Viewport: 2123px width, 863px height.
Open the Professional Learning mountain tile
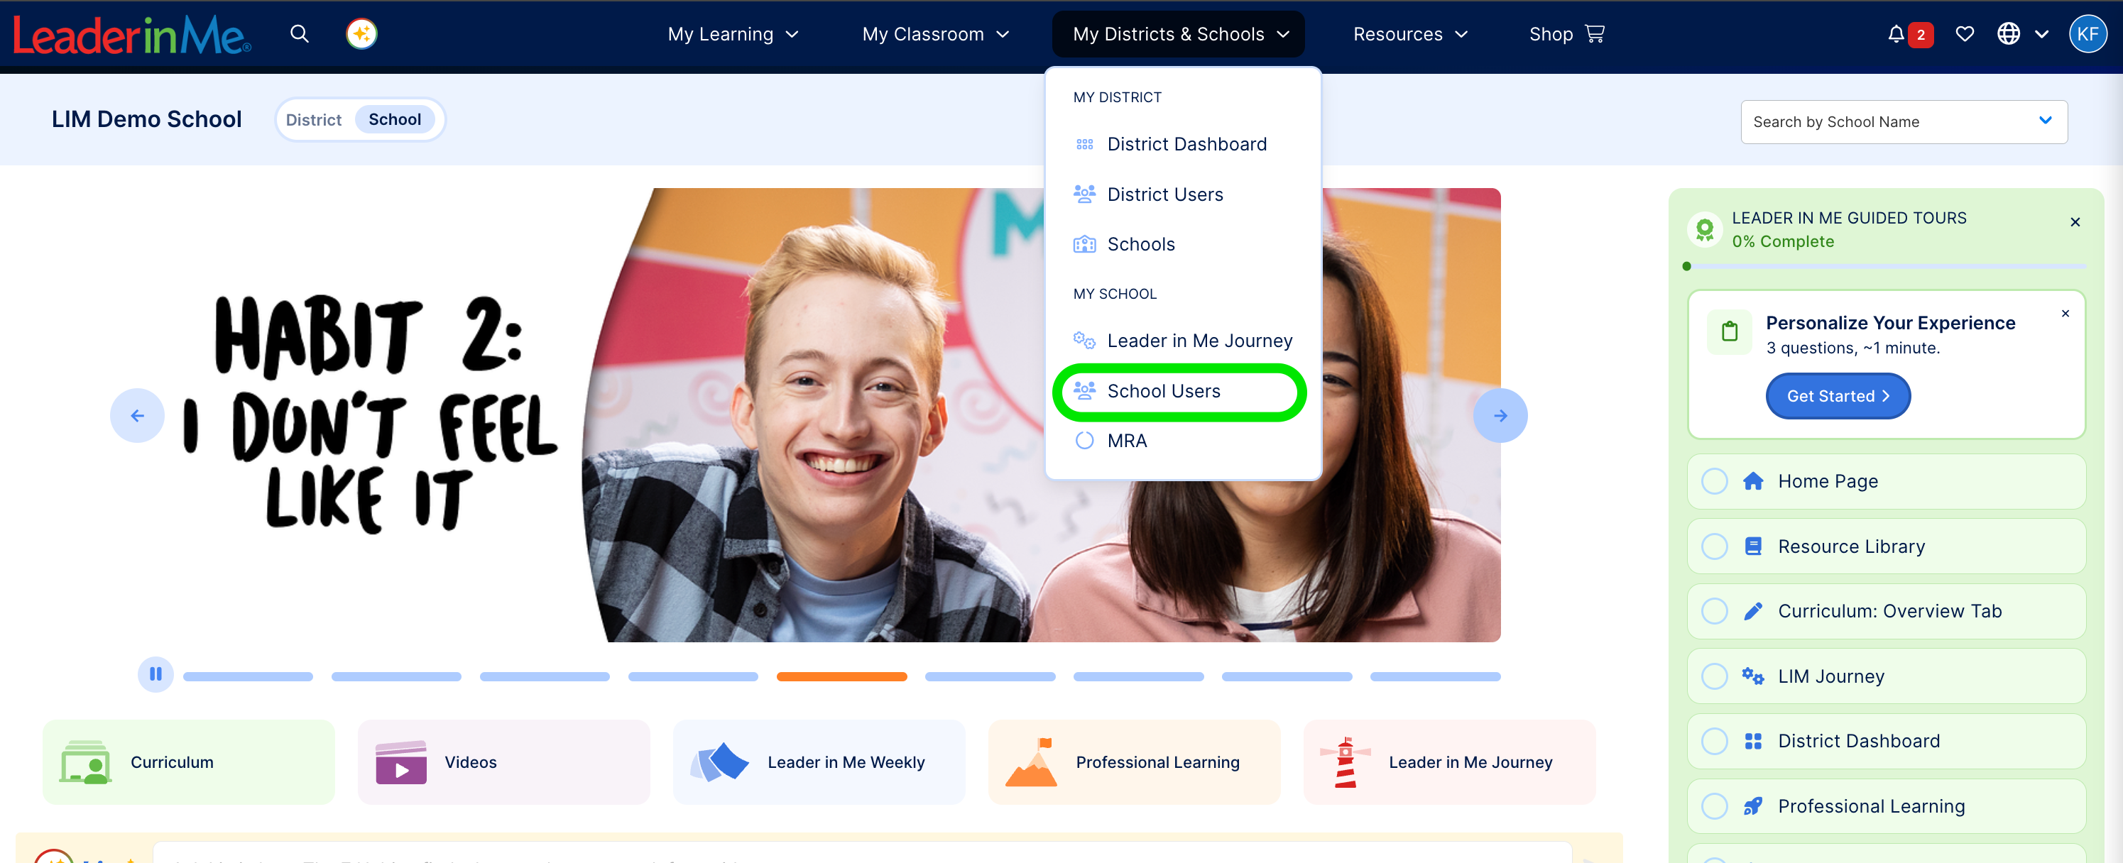[1134, 762]
